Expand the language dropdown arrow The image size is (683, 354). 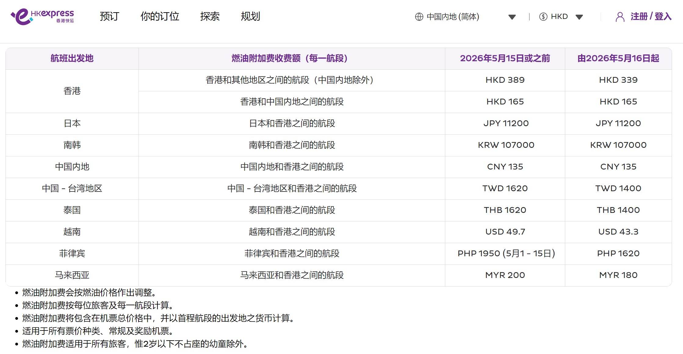512,17
